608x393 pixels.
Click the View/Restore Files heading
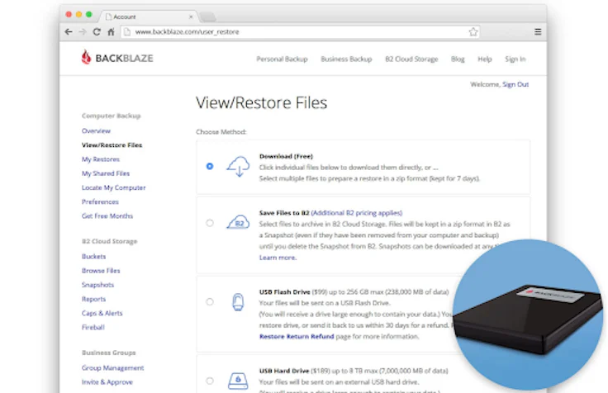261,102
